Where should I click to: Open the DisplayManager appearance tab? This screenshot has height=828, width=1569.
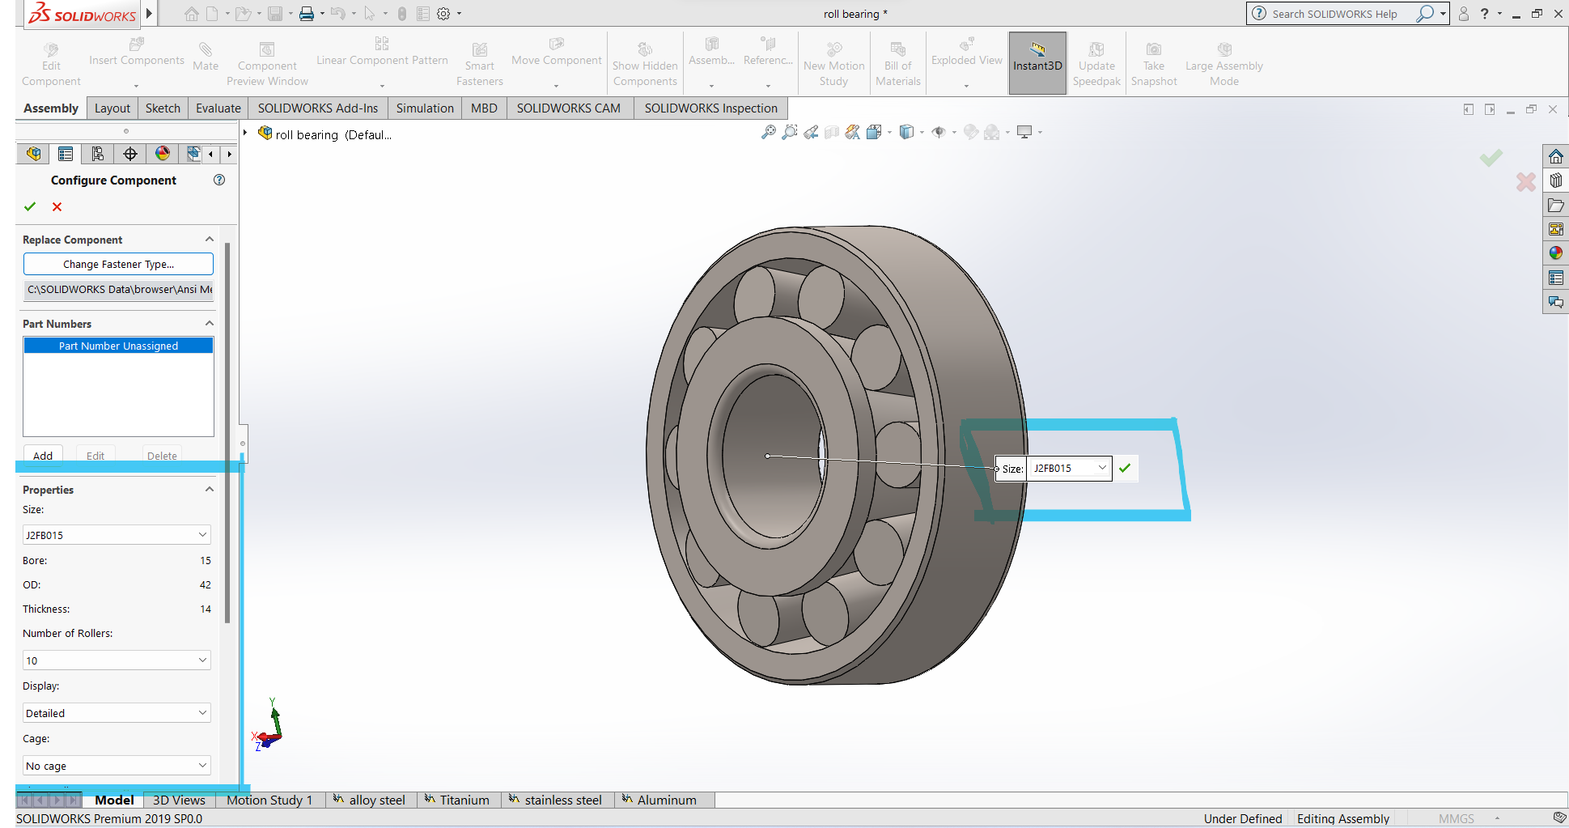pyautogui.click(x=163, y=154)
